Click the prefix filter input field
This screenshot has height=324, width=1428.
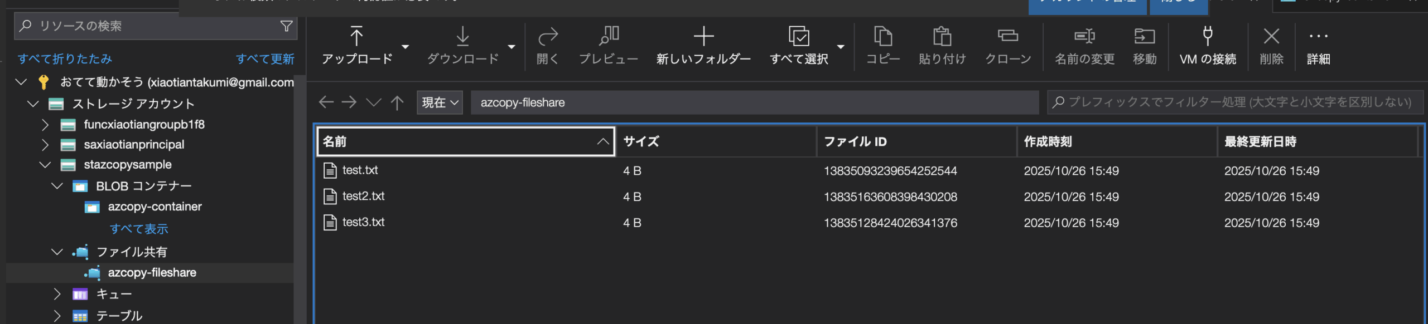point(1238,102)
